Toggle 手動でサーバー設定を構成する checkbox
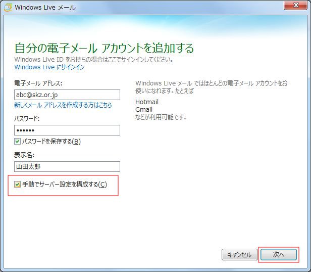 (17, 185)
